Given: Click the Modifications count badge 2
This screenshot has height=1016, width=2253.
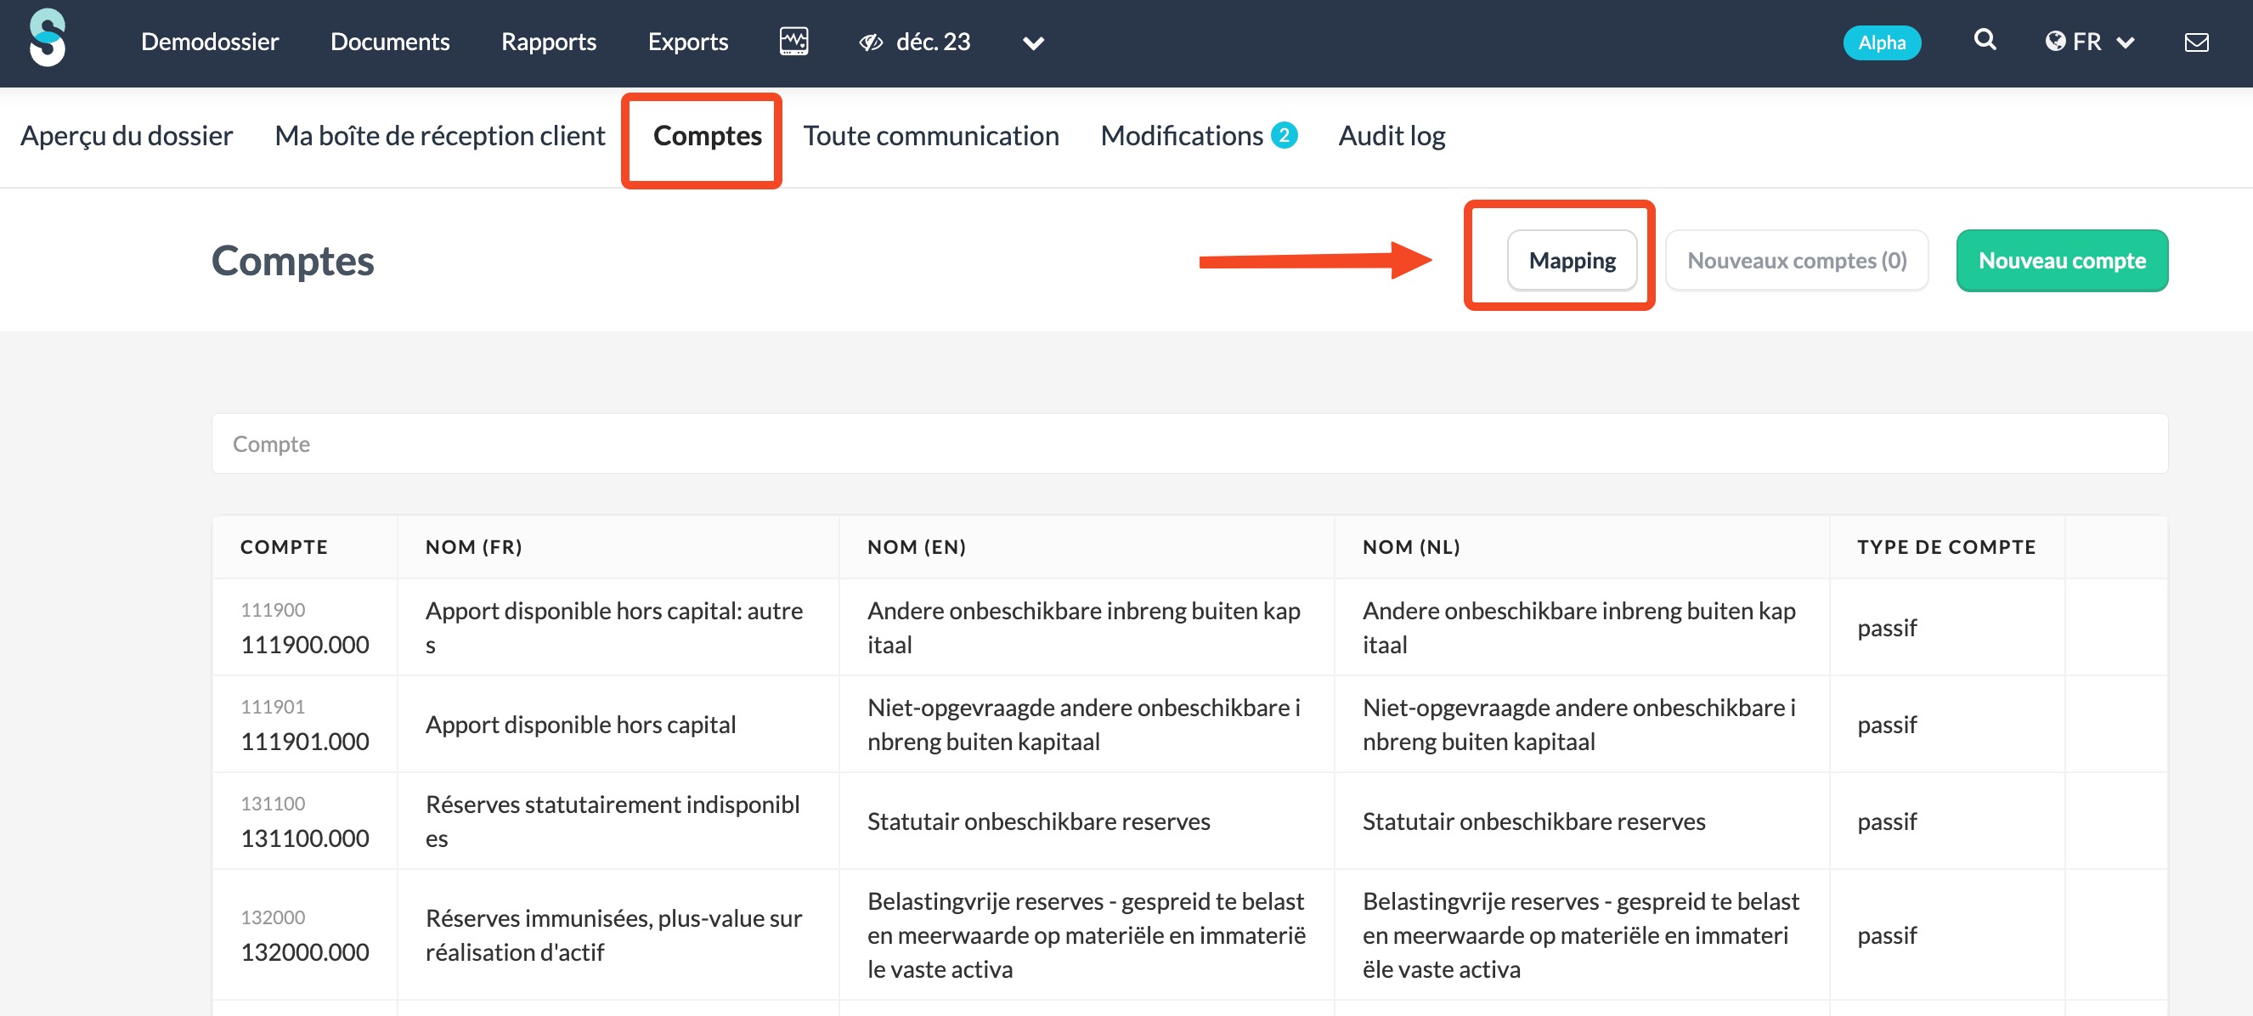Looking at the screenshot, I should tap(1284, 136).
